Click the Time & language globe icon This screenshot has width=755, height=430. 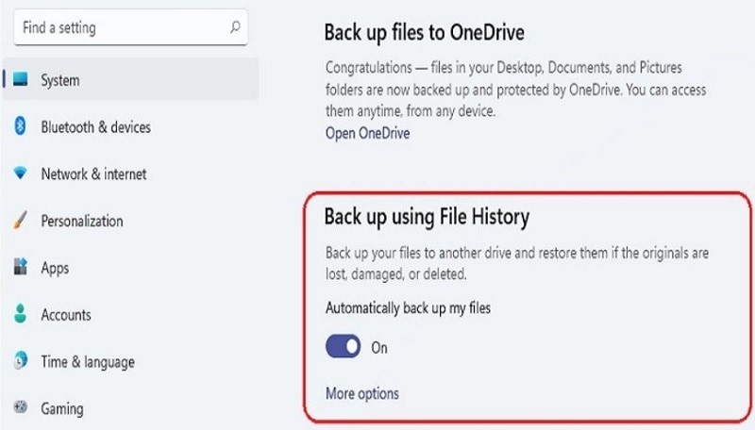21,361
